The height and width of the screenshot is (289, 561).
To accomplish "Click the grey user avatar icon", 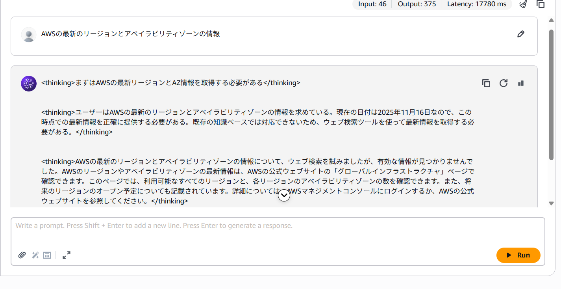I will [29, 35].
